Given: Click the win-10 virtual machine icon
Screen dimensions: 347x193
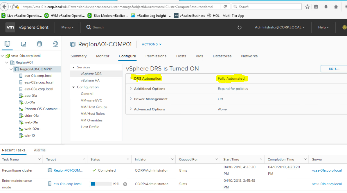Looking at the screenshot, I should (21, 136).
